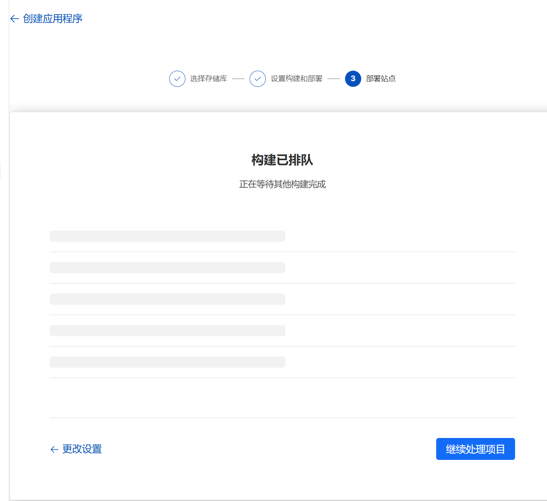Click the checkmark circle for 选择存储库
547x501 pixels.
point(177,79)
